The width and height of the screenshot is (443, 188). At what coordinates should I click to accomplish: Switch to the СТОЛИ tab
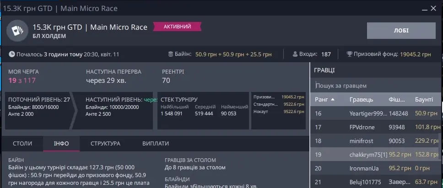point(22,143)
